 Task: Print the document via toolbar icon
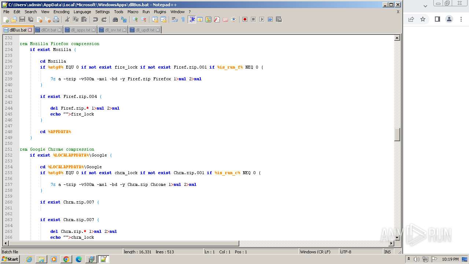[x=56, y=19]
